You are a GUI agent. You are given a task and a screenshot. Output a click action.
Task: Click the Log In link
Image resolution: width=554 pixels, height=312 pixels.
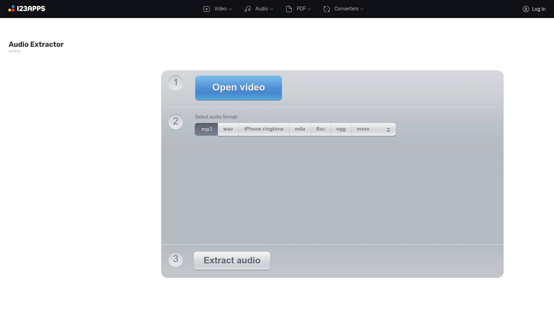[x=538, y=9]
